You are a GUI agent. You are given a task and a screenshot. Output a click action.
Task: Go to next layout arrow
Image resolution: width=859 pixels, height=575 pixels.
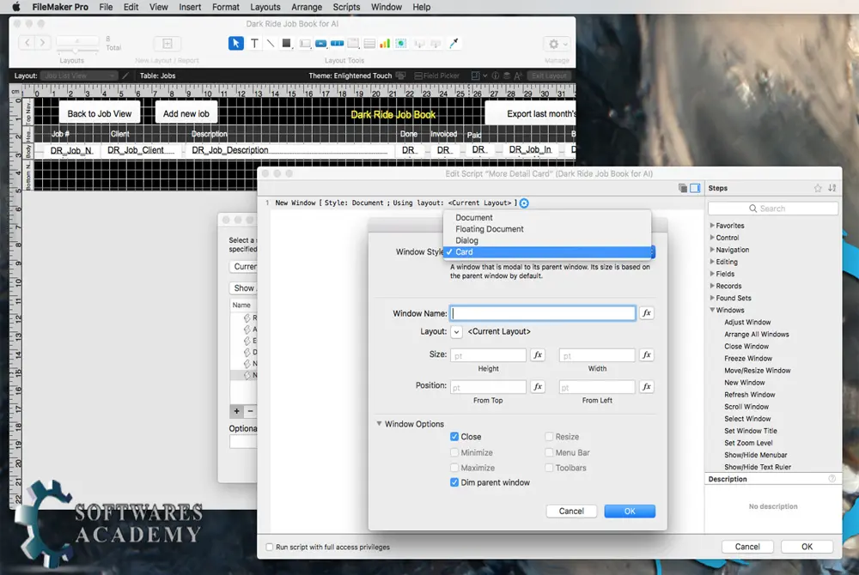click(42, 42)
